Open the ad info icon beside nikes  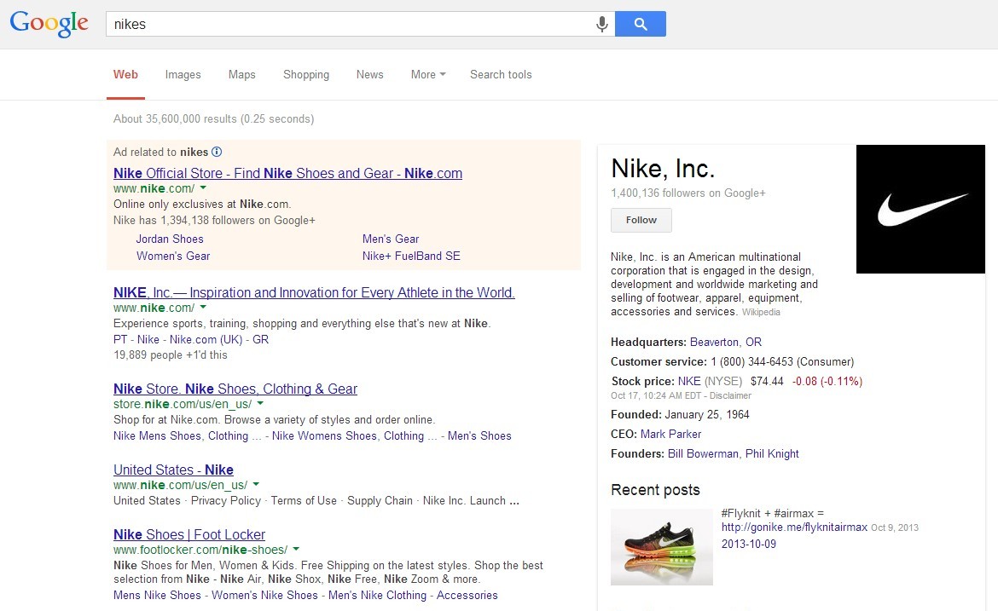pos(217,152)
